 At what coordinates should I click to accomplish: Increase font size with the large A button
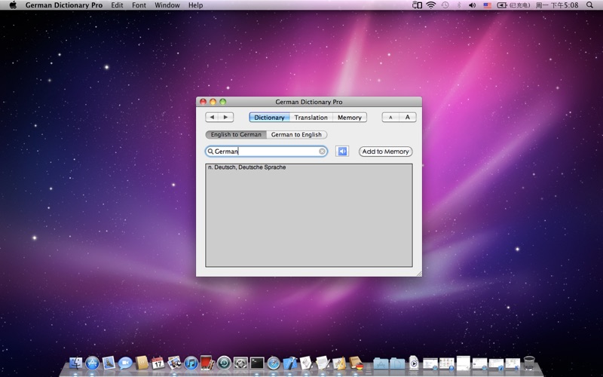[x=408, y=118]
